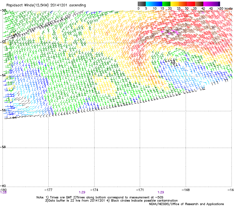The image size is (234, 206).
Task: Click the '>50 knots' legend label
Action: click(x=225, y=9)
